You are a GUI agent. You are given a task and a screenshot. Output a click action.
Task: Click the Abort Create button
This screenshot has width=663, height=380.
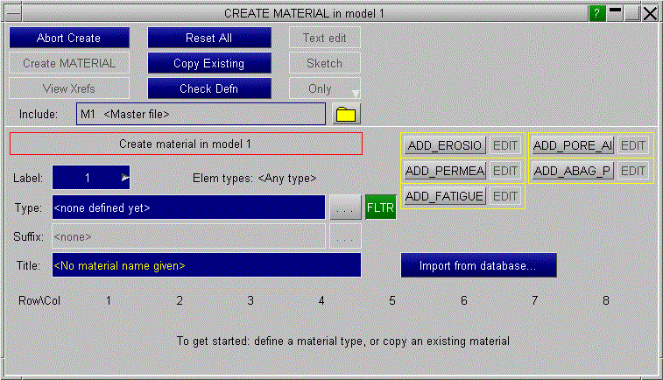click(69, 39)
